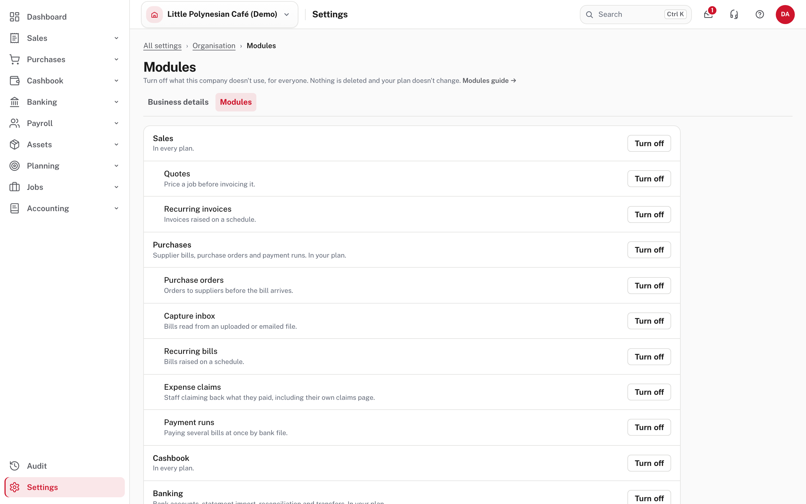Viewport: 806px width, 504px height.
Task: Open the inbox notifications icon
Action: coord(708,14)
